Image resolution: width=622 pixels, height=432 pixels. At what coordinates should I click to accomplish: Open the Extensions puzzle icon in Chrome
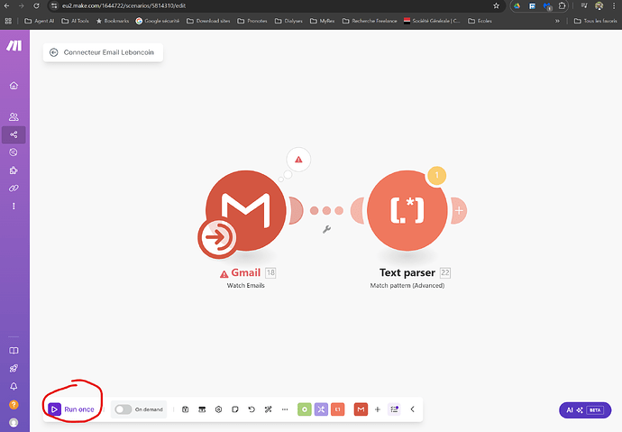pos(563,5)
